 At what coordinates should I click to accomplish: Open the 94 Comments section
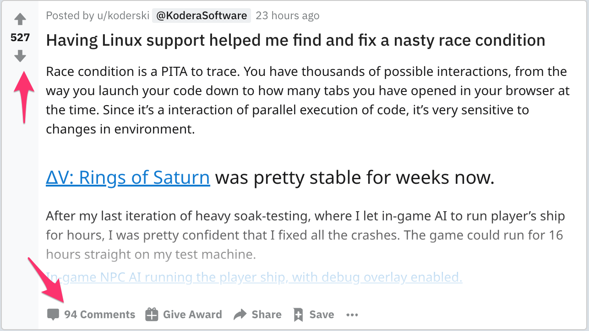(x=99, y=315)
